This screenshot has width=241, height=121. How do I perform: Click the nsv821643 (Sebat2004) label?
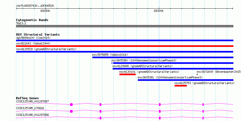tap(33, 43)
